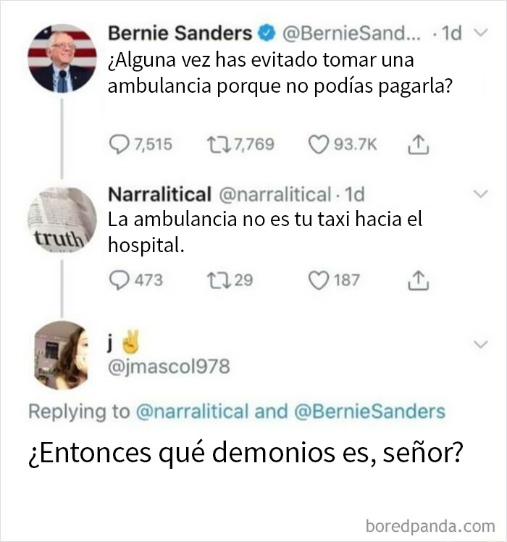Open the Bernie Sanders display name
Image resolution: width=507 pixels, height=542 pixels.
180,33
